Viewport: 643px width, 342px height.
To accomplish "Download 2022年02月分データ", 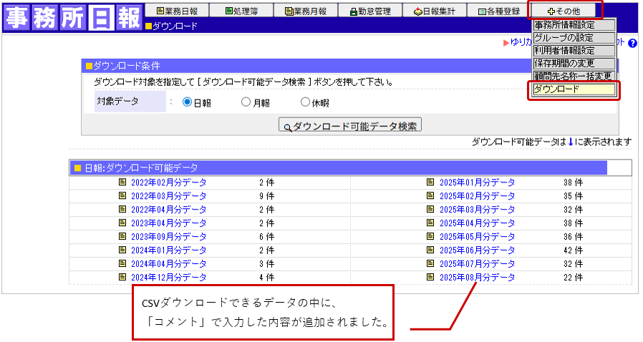I will pos(168,182).
